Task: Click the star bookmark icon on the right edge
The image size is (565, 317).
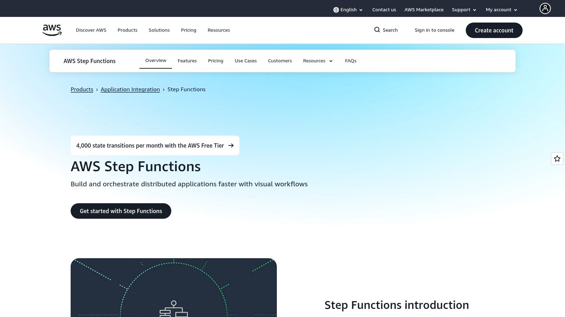Action: (x=557, y=158)
